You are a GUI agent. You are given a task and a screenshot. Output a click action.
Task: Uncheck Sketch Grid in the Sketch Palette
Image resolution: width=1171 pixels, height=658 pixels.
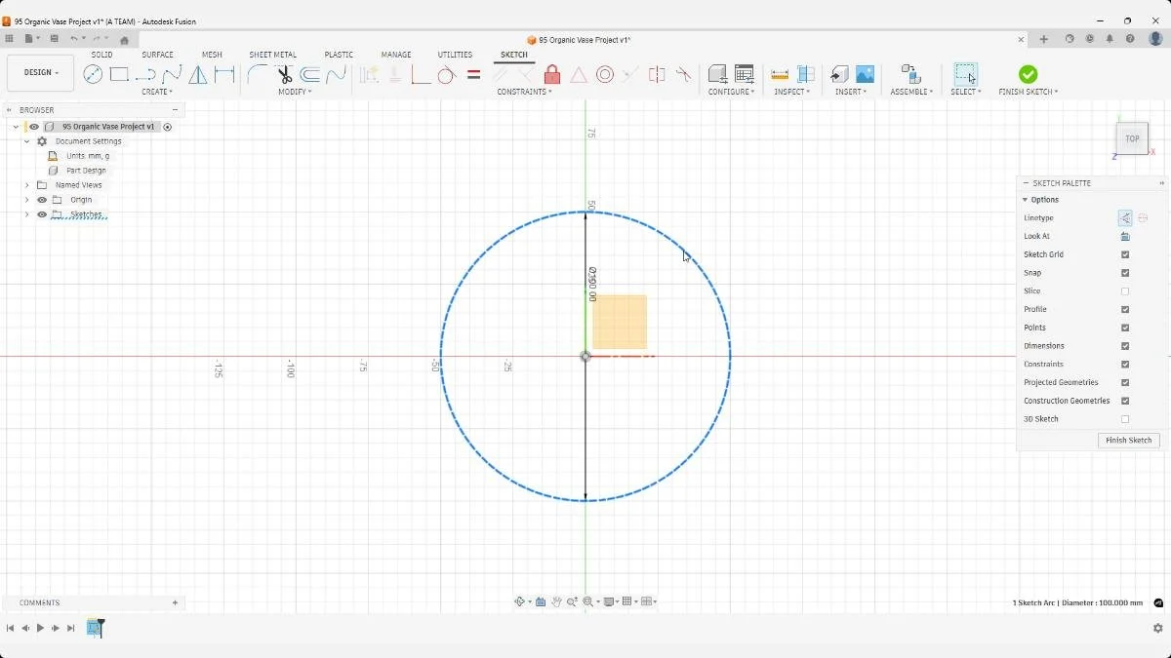point(1124,254)
